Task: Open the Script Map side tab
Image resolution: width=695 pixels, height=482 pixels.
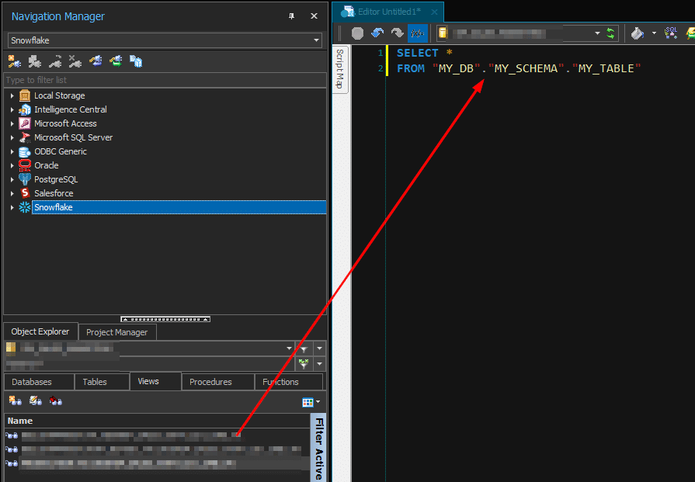Action: click(340, 68)
